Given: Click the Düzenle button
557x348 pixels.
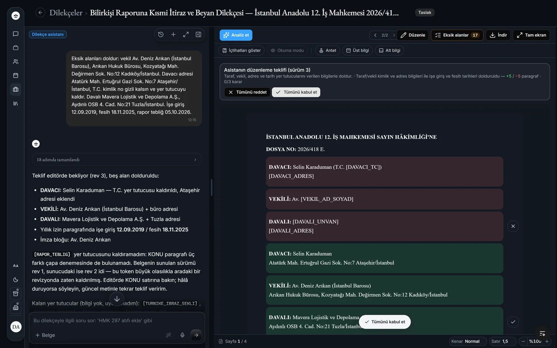Looking at the screenshot, I should (413, 35).
